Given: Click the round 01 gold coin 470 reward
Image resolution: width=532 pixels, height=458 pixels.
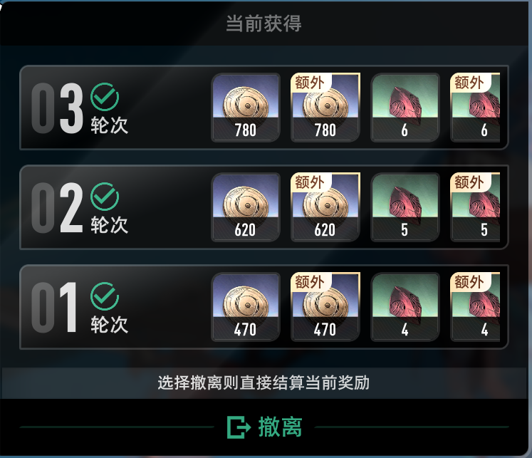Looking at the screenshot, I should tap(245, 307).
